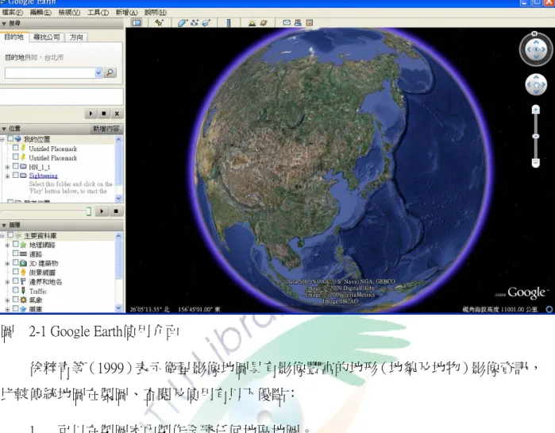Click the Look joystick eye center
The image size is (555, 433).
pyautogui.click(x=536, y=49)
